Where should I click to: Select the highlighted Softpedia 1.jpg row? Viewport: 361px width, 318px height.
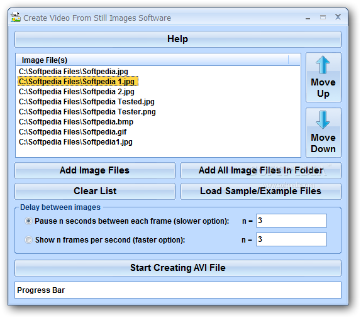pos(78,82)
